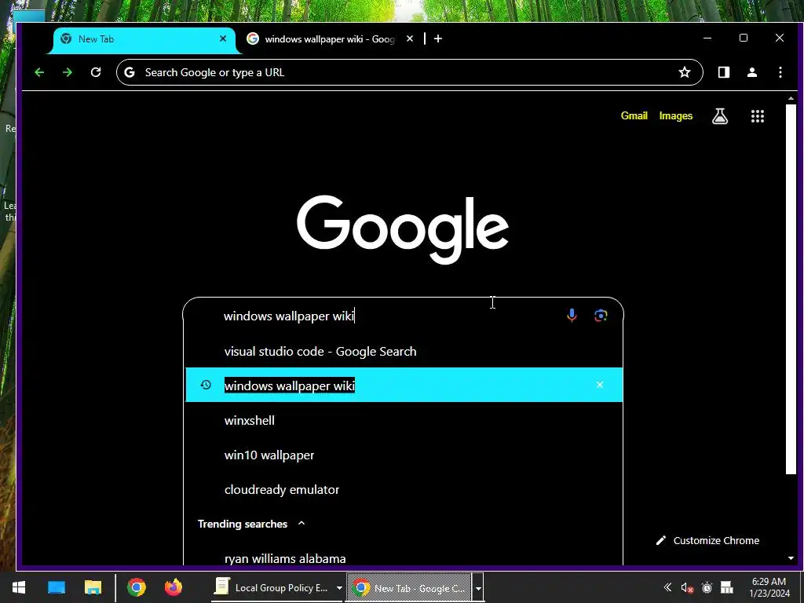This screenshot has width=804, height=603.
Task: Switch to Local Group Policy Editor window
Action: click(x=272, y=587)
